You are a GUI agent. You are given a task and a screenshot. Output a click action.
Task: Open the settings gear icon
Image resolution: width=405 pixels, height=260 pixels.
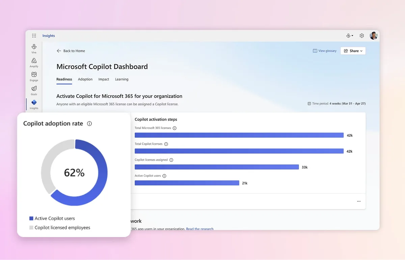click(362, 36)
